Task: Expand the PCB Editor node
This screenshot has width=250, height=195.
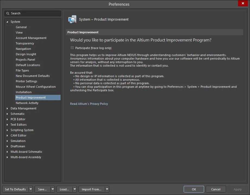Action: (7, 119)
